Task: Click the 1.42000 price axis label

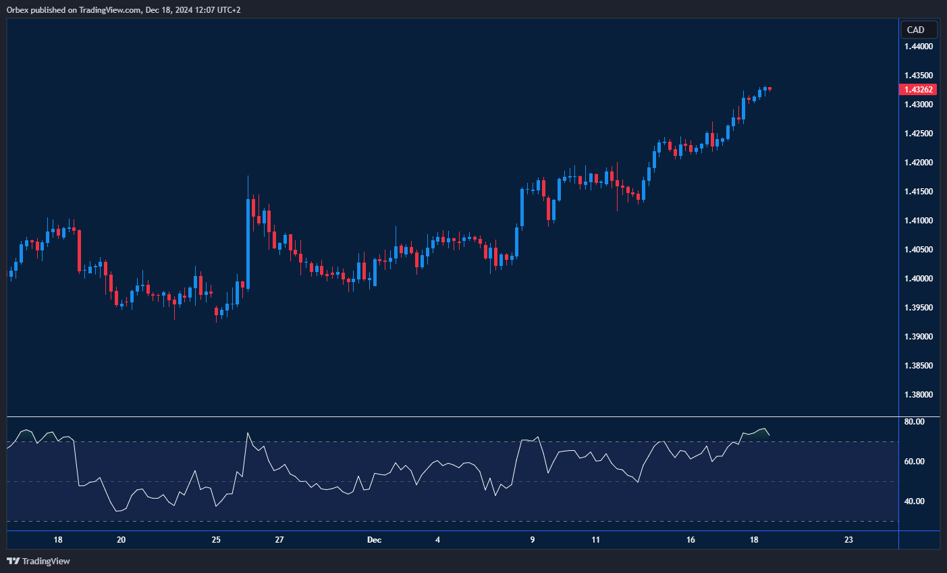Action: 919,163
